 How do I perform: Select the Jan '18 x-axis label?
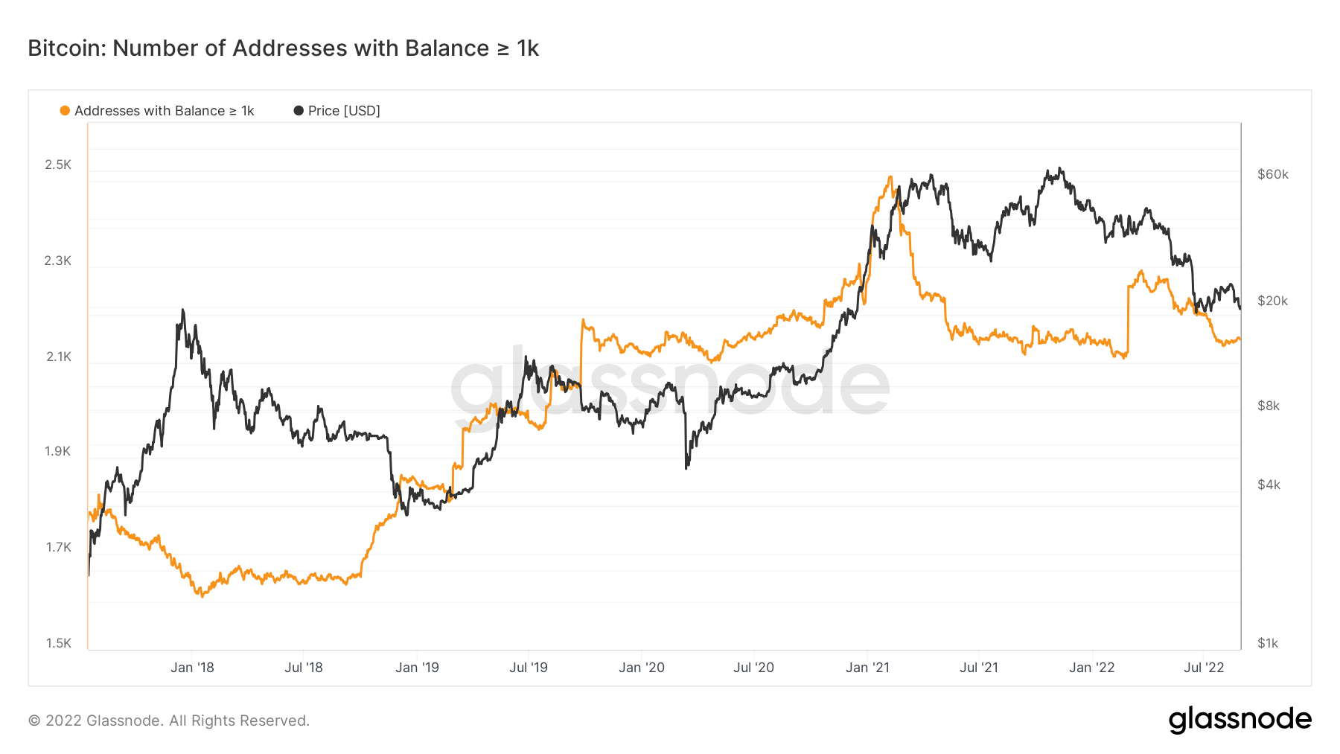(192, 668)
